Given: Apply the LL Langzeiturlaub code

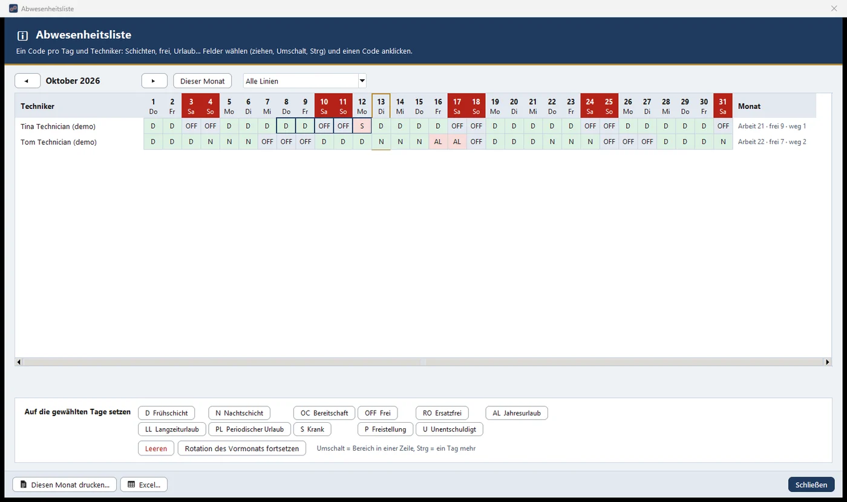Looking at the screenshot, I should pos(172,429).
